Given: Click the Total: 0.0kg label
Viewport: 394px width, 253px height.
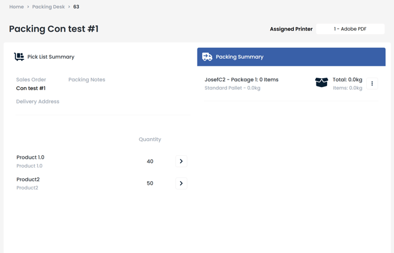Looking at the screenshot, I should click(x=348, y=79).
